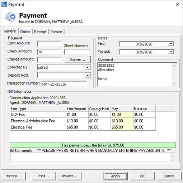Focus the Charge Amount input box
Viewport: 183px width, 183px height.
pyautogui.click(x=49, y=60)
